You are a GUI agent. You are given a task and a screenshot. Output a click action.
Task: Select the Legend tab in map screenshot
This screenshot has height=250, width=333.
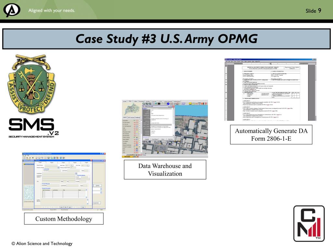[125, 117]
